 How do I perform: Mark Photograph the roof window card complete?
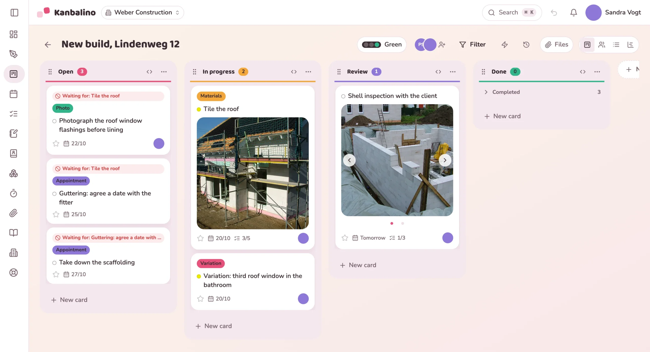pos(54,121)
